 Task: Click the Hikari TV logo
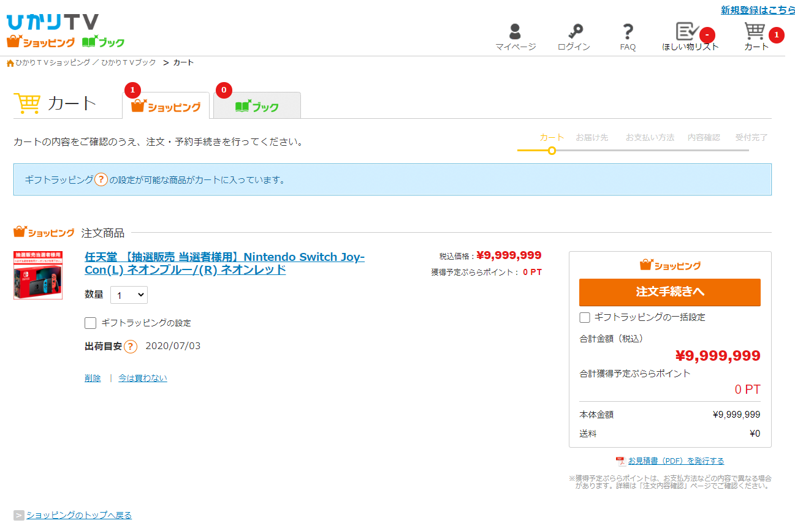[53, 23]
